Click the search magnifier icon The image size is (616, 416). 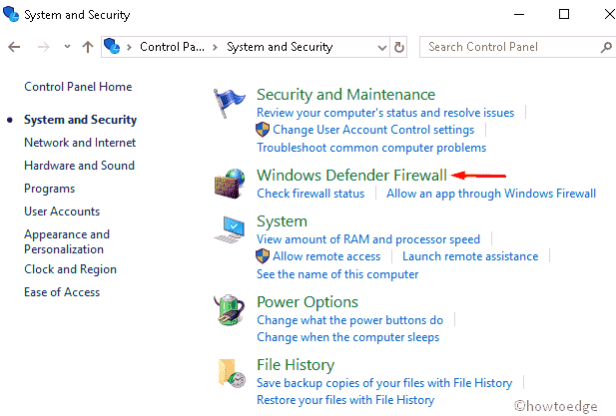tap(606, 47)
